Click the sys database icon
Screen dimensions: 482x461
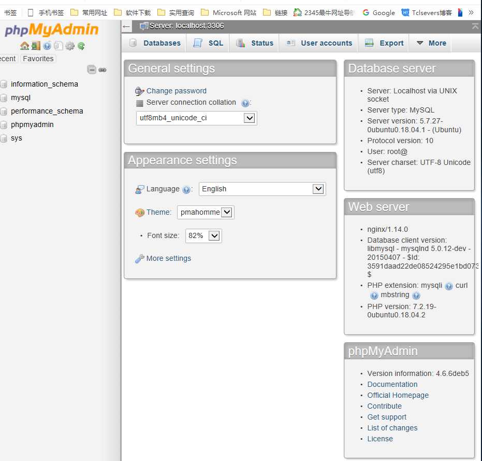click(4, 138)
